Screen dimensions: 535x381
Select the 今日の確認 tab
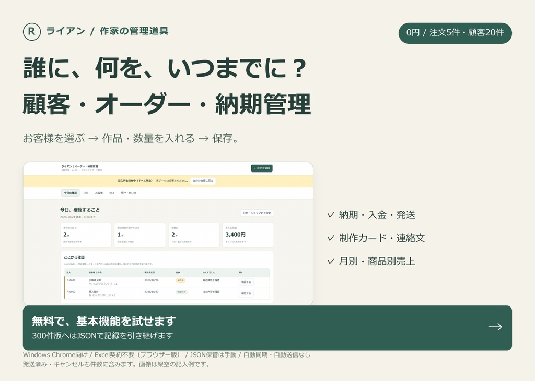pyautogui.click(x=71, y=193)
